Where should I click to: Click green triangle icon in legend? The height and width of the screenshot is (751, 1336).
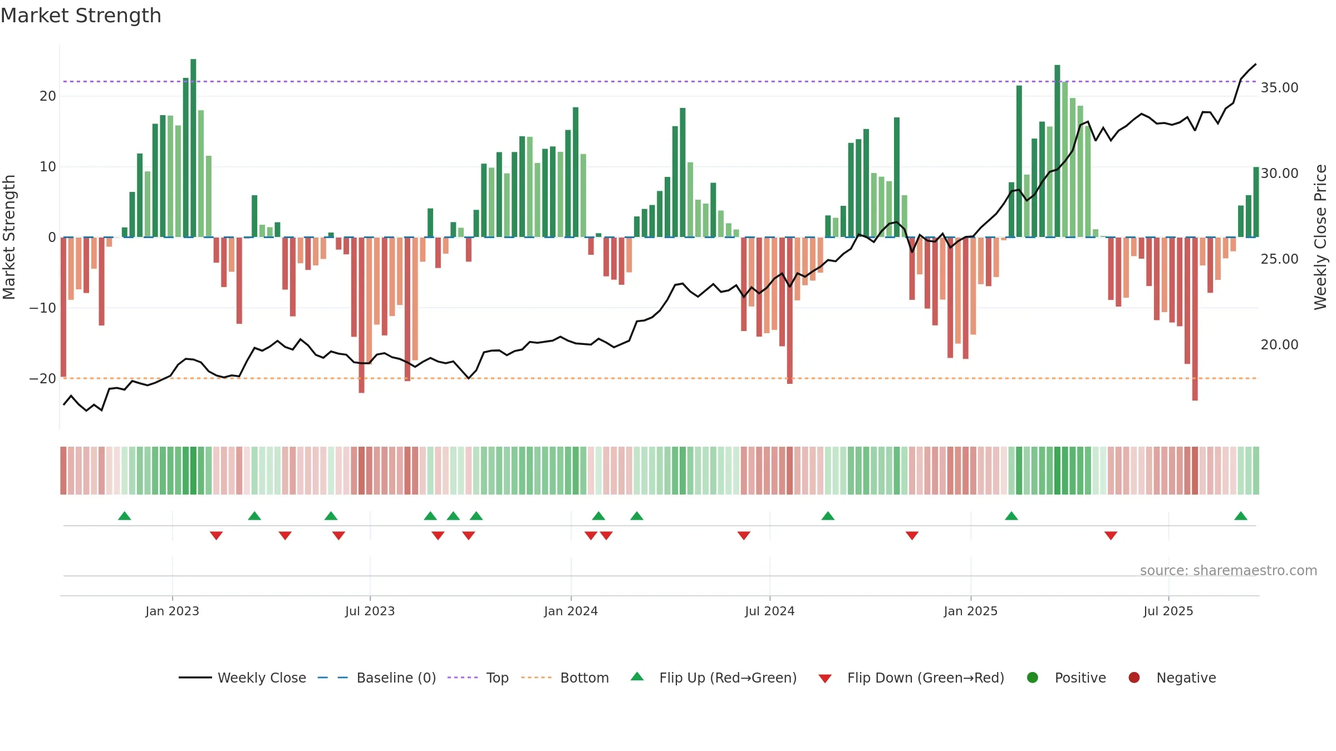tap(637, 676)
